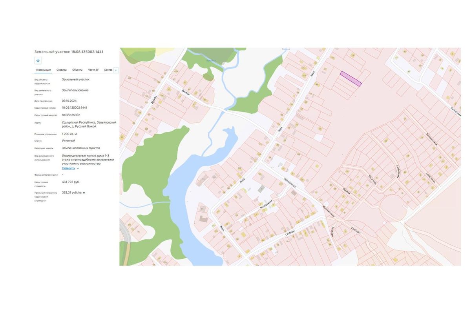Select the date 09.10.2024
This screenshot has height=333, width=471.
[69, 101]
